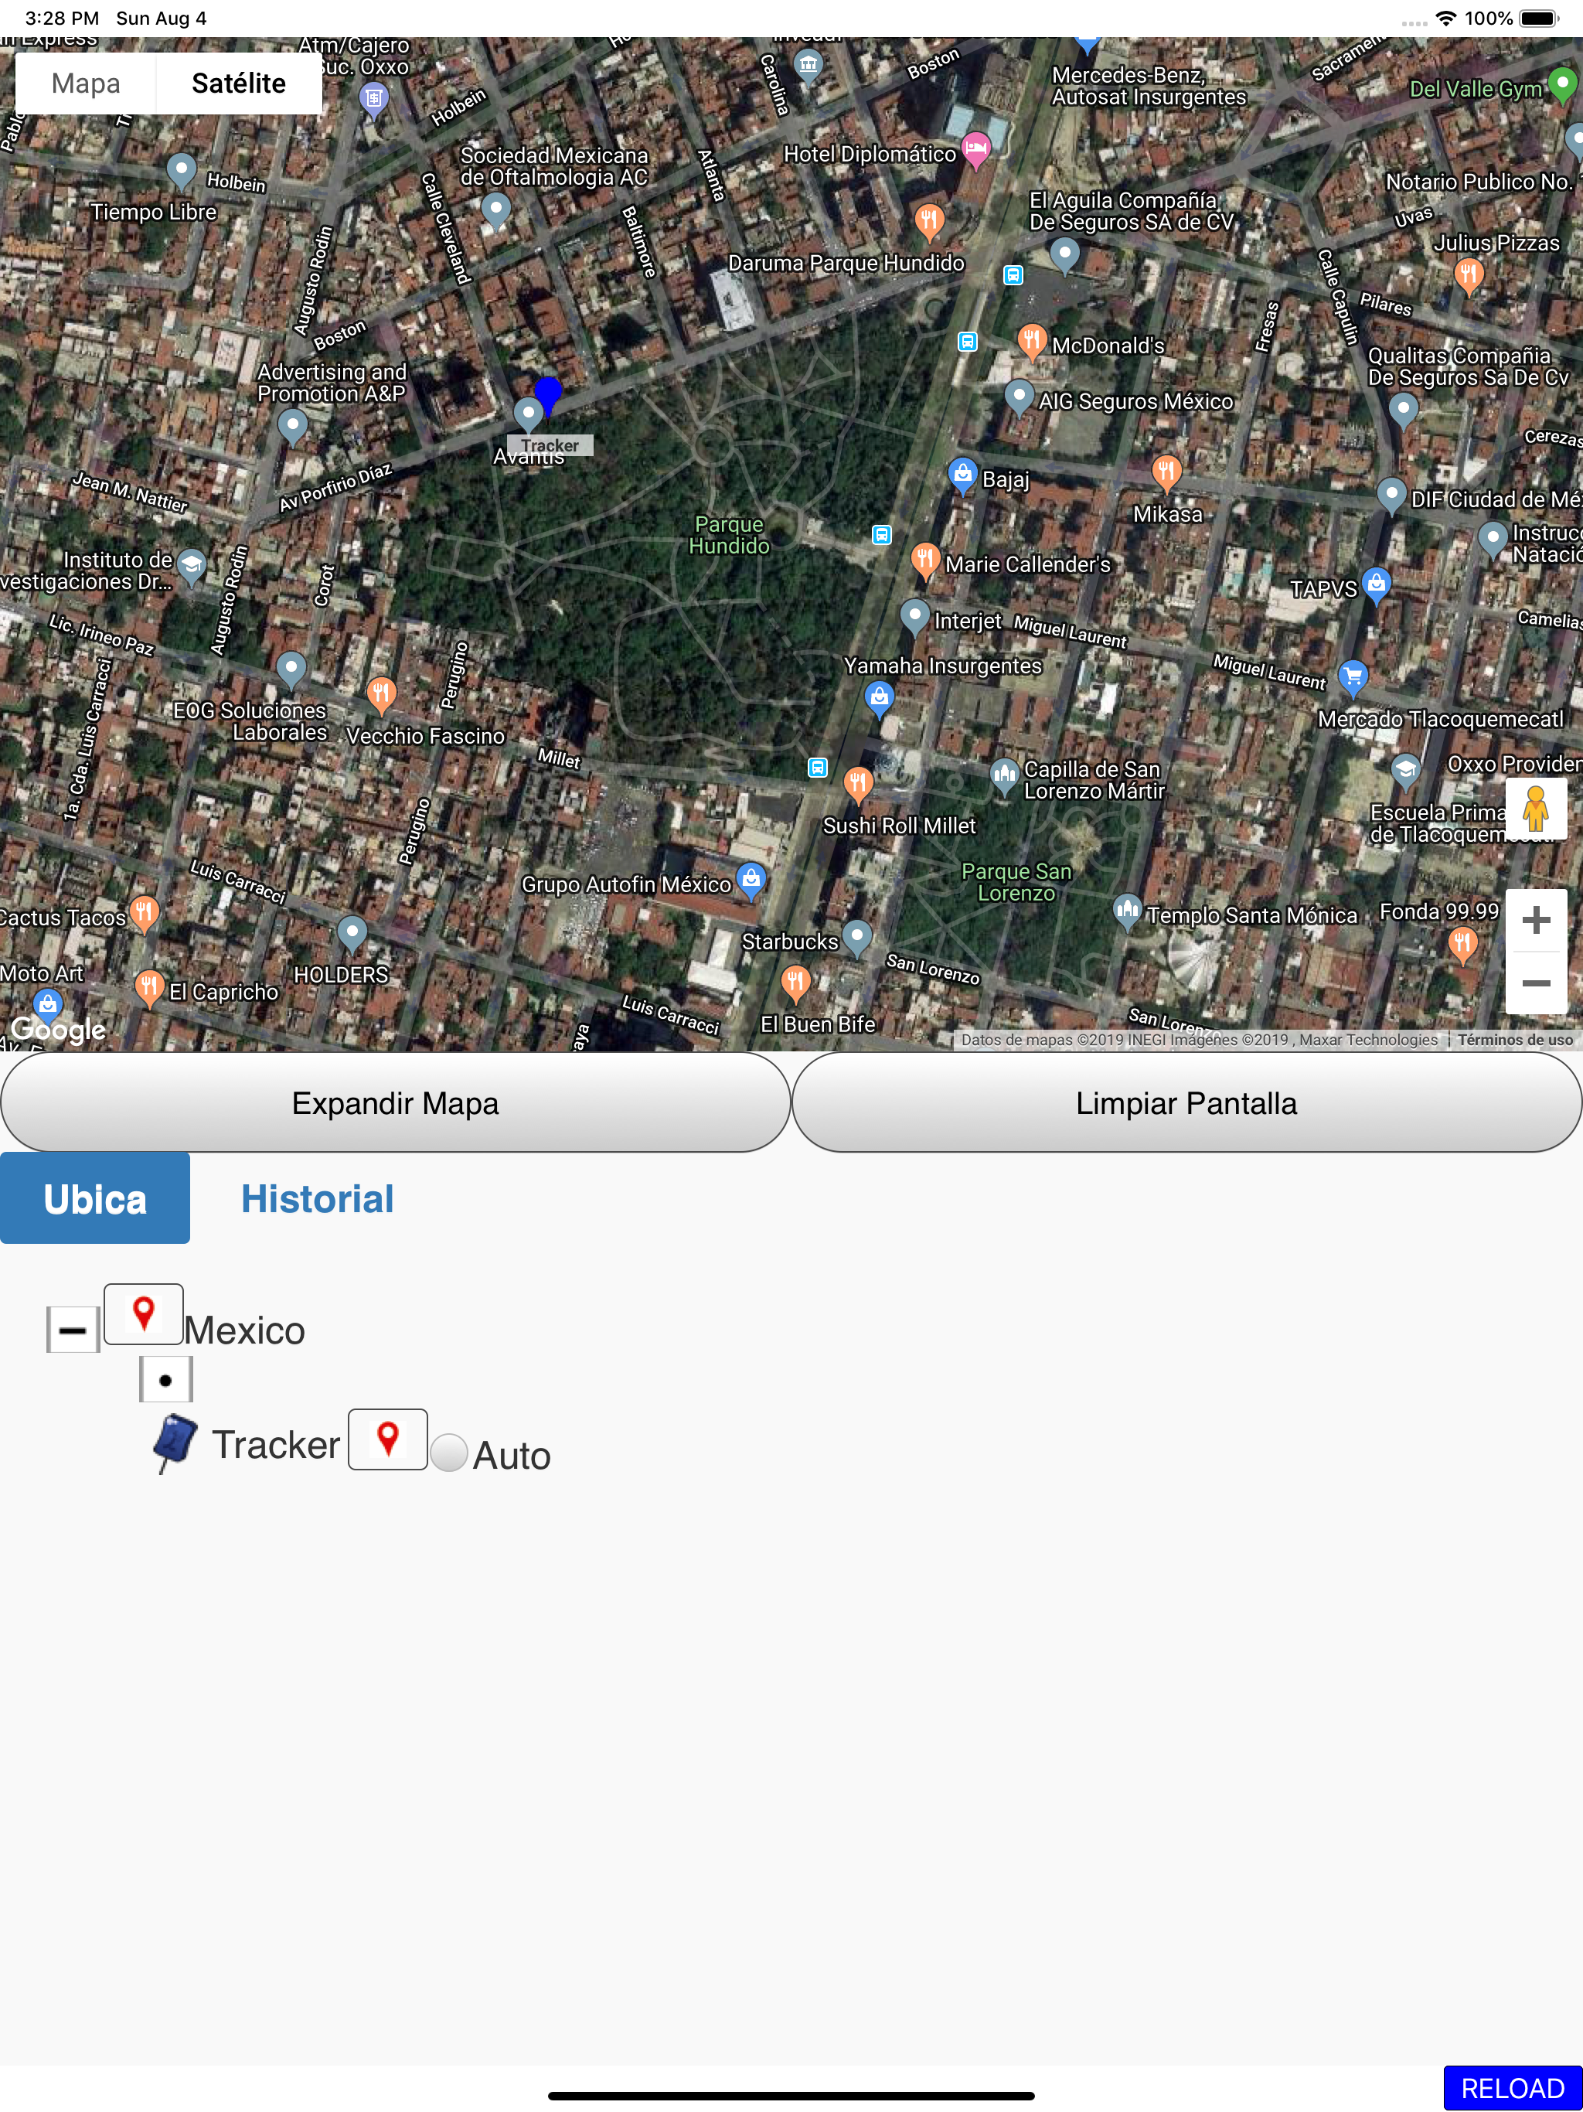Viewport: 1583px width, 2112px height.
Task: Click the Capilla de San Lorenzo Mártir pin
Action: (1004, 776)
